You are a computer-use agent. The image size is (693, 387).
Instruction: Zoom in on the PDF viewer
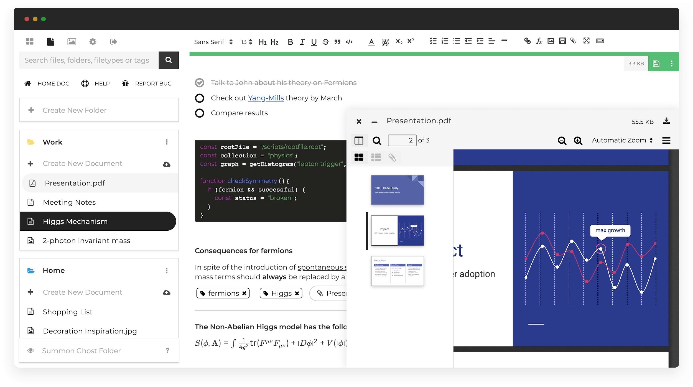(578, 141)
